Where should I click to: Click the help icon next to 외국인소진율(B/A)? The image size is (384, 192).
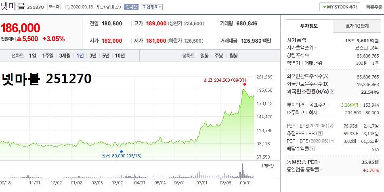pos(332,92)
